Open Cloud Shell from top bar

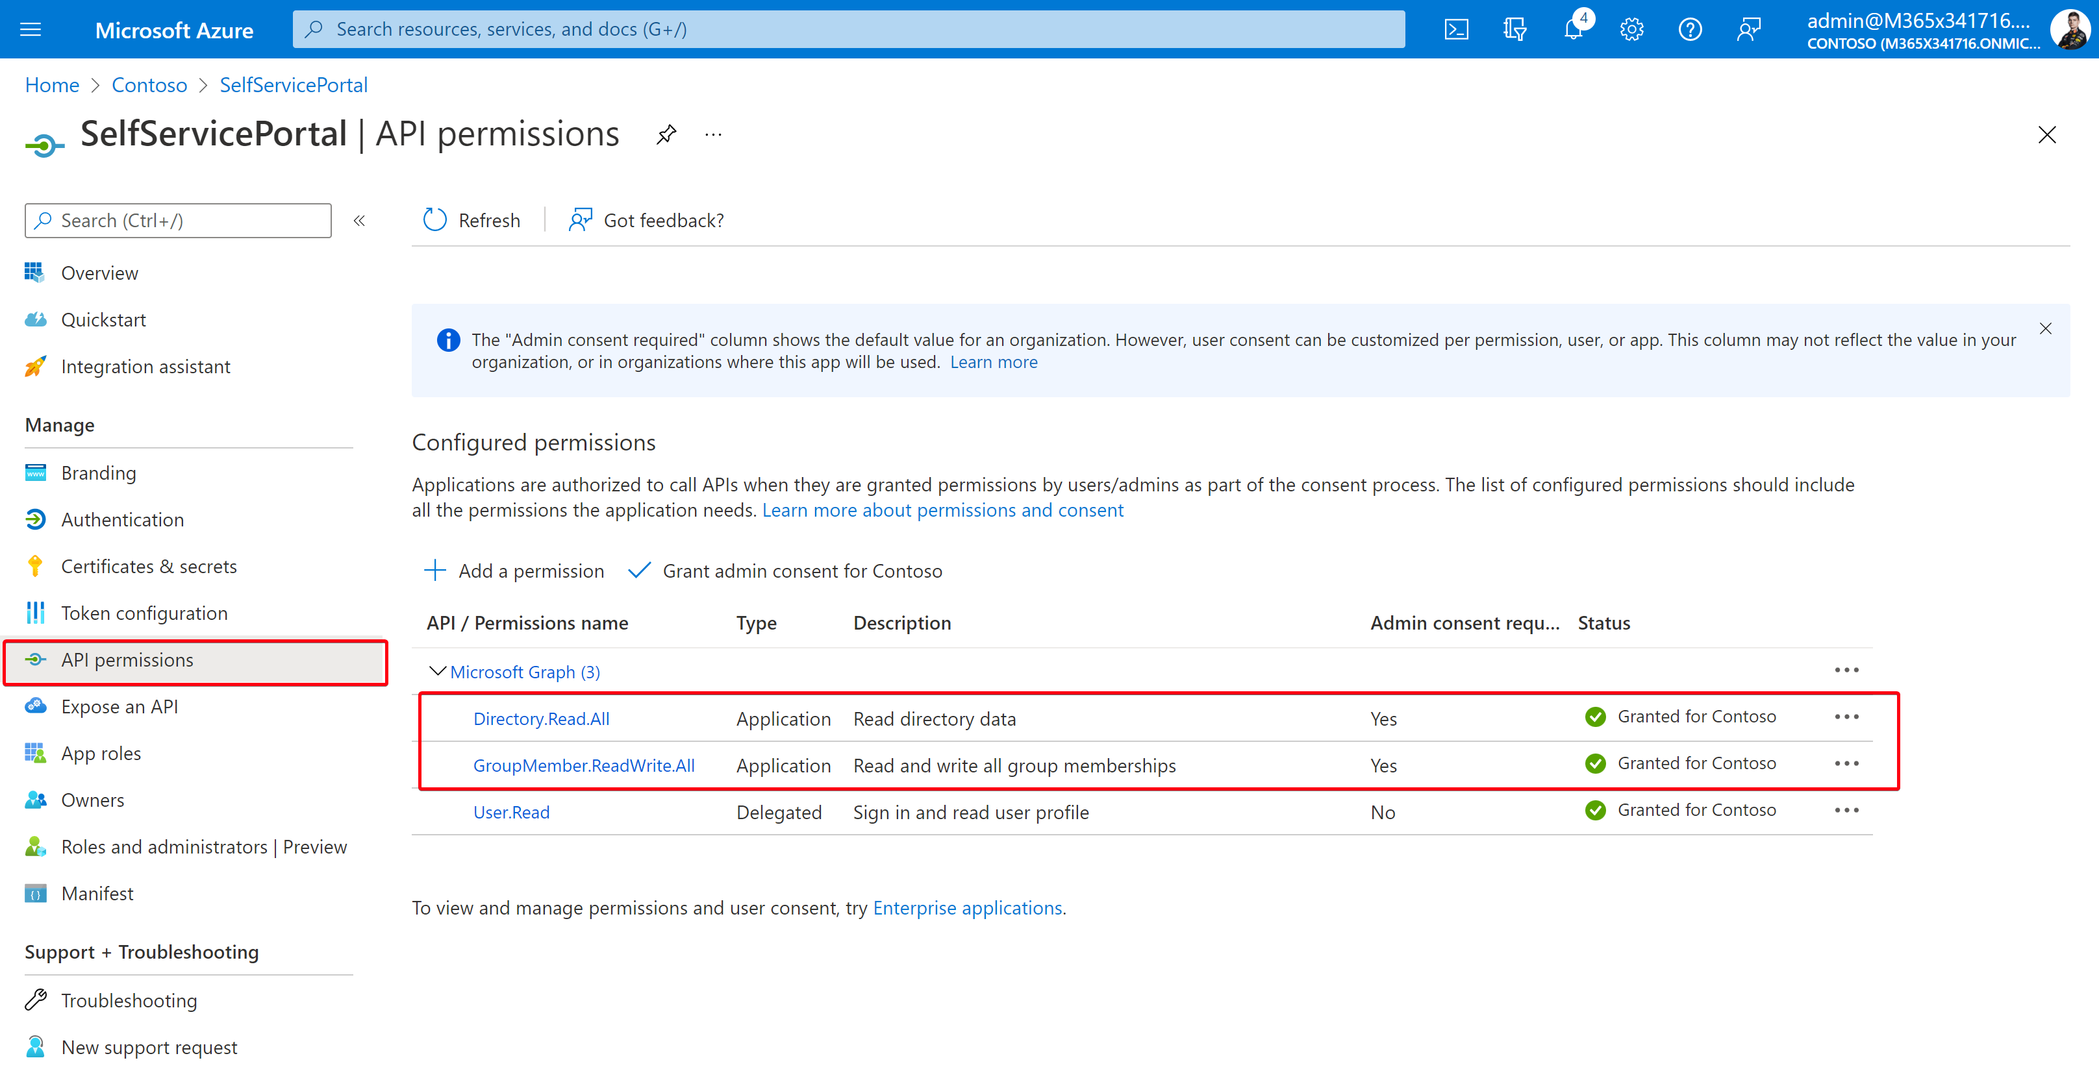click(1456, 30)
